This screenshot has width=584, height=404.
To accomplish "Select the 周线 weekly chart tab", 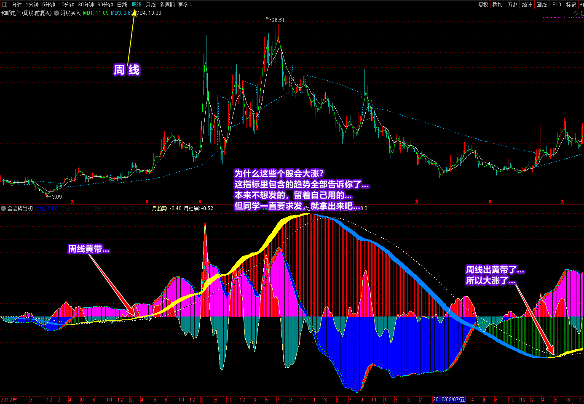I will pyautogui.click(x=137, y=5).
